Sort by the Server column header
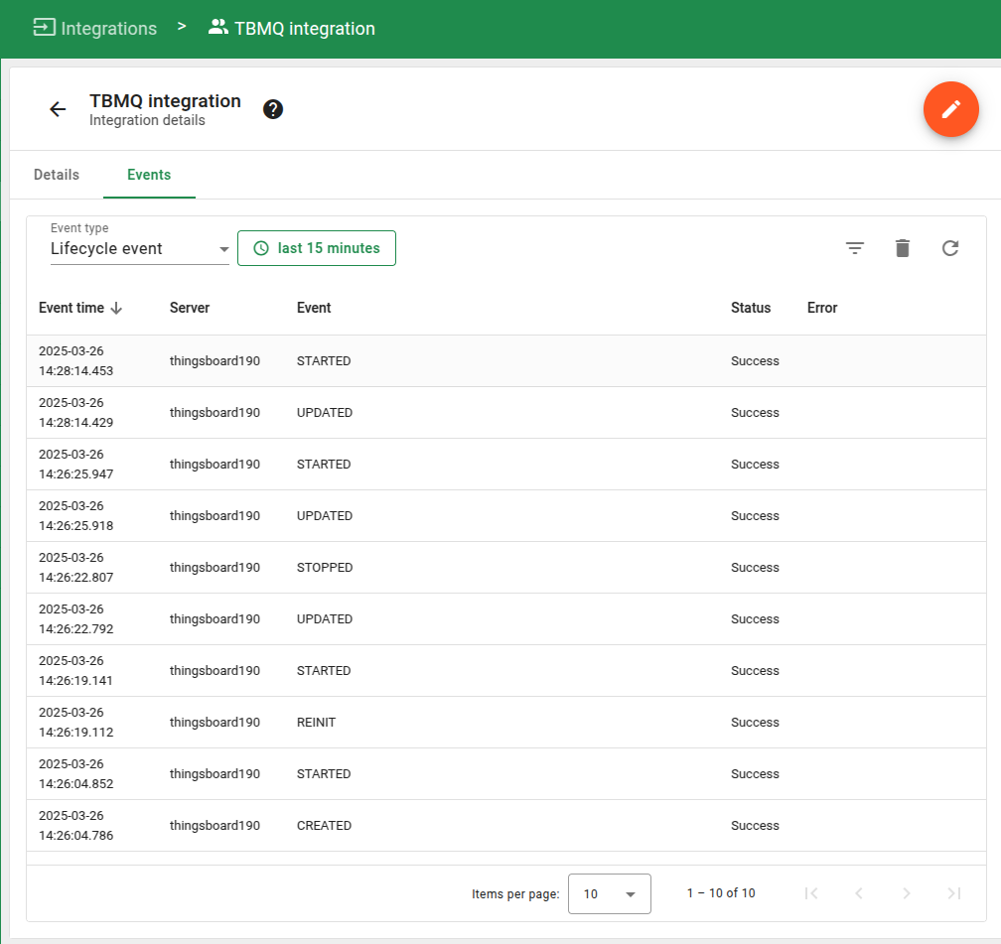 tap(190, 308)
